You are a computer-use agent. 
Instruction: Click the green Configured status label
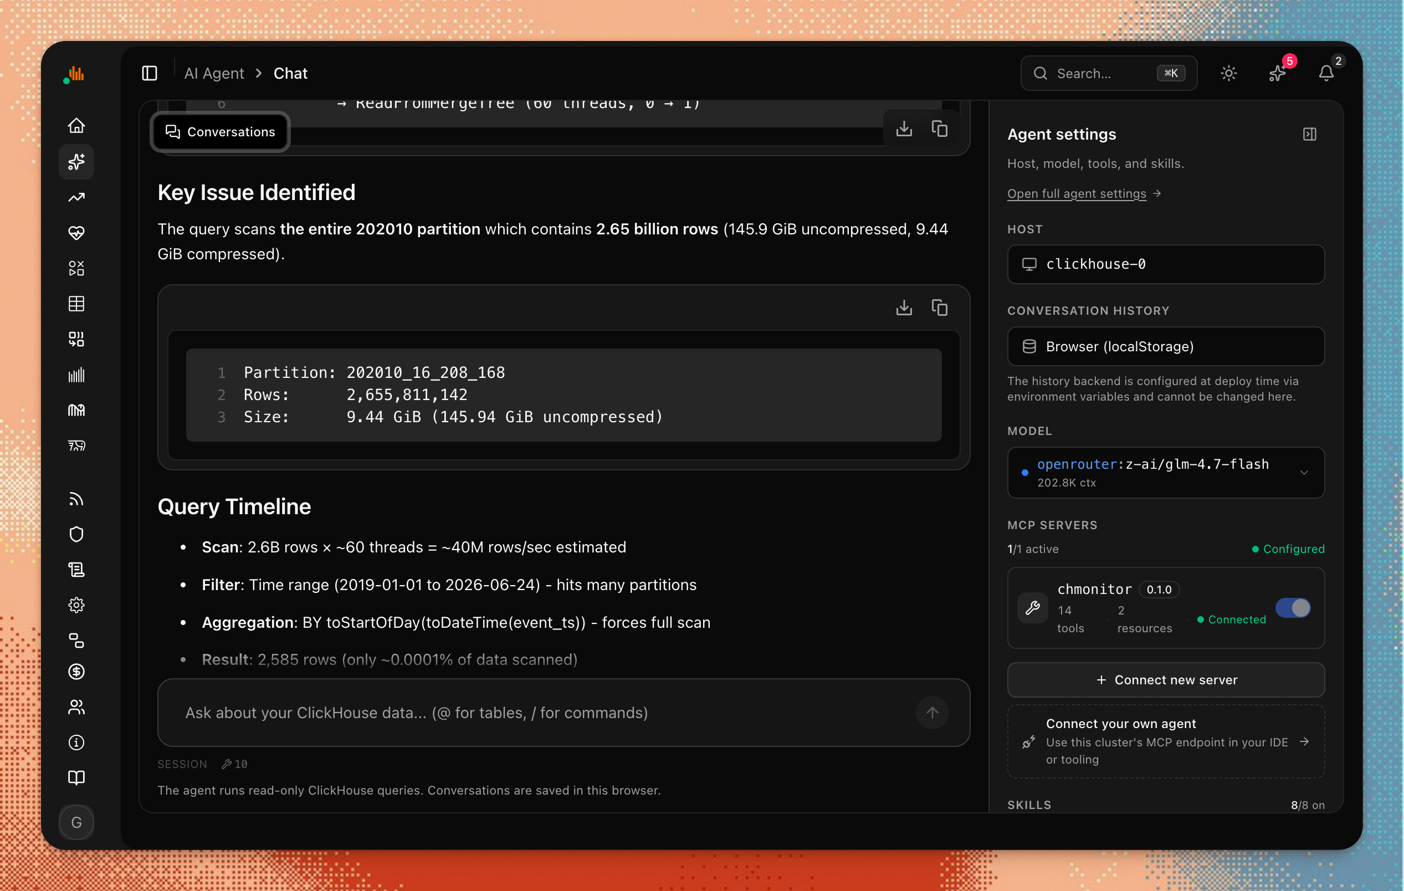tap(1289, 549)
